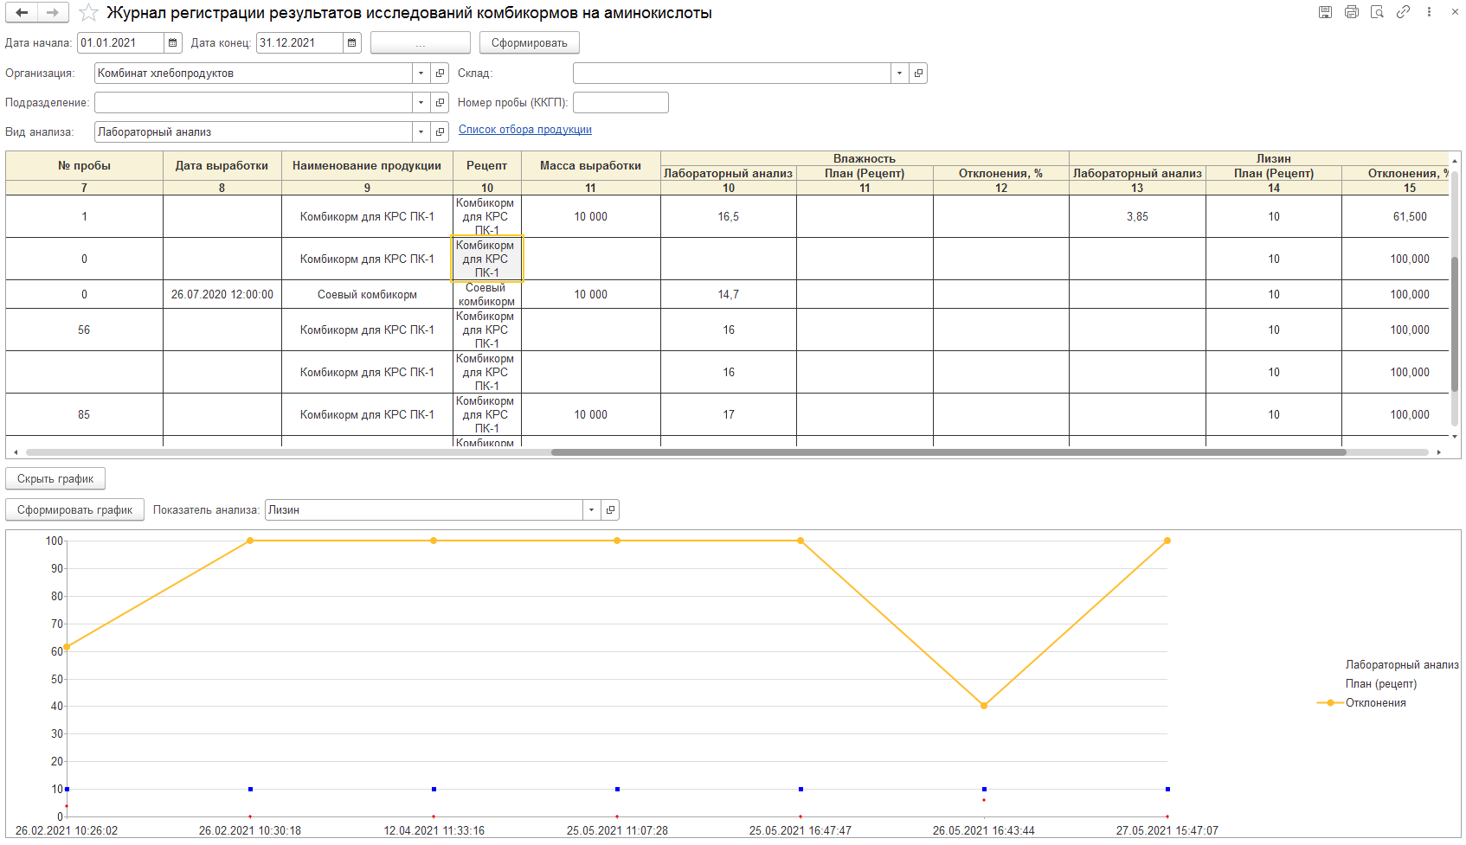The image size is (1466, 845).
Task: Expand the Организация dropdown
Action: click(421, 74)
